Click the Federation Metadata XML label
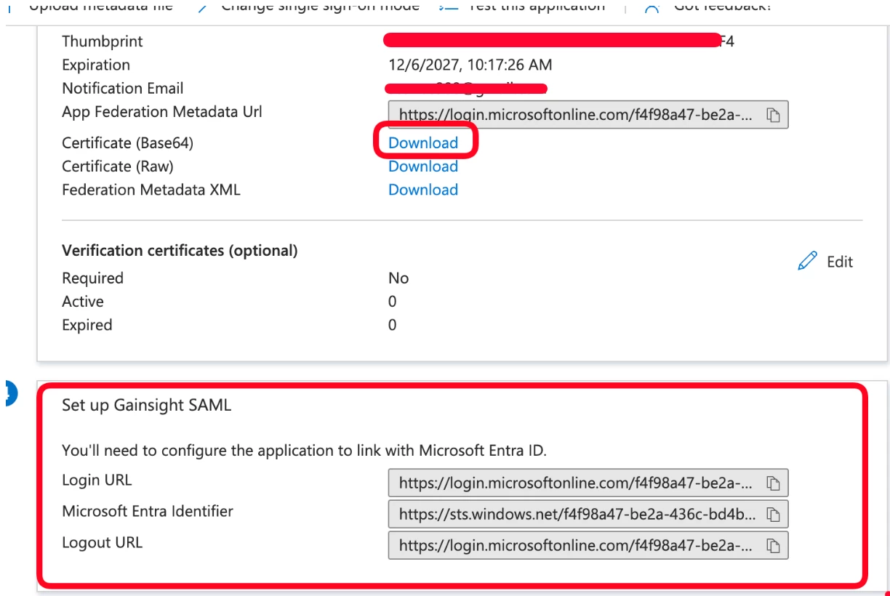The width and height of the screenshot is (890, 596). coord(151,190)
